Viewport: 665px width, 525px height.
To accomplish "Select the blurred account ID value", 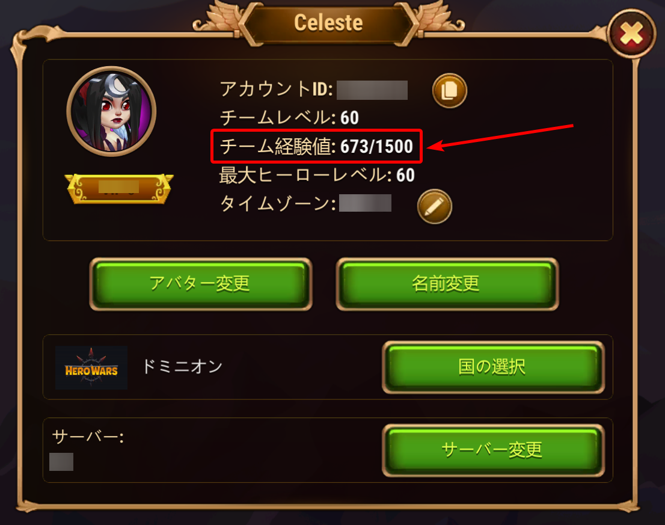I will [372, 90].
